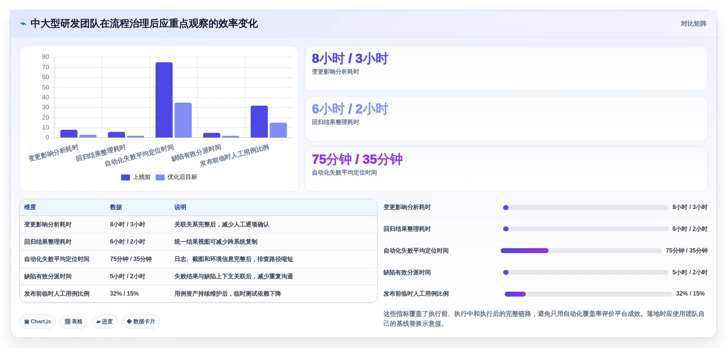Click the 进度 tag chip
The width and height of the screenshot is (727, 348).
(104, 322)
